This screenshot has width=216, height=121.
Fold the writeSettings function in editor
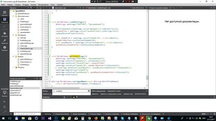coord(50,56)
